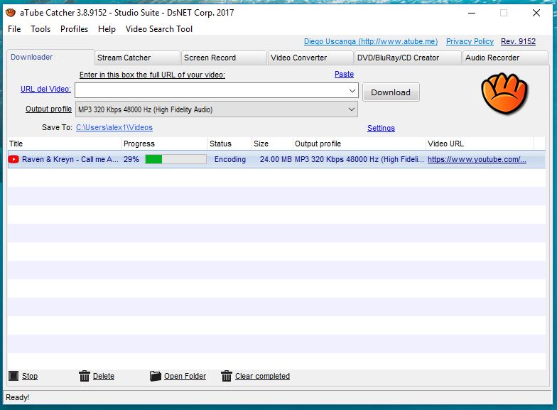Image resolution: width=557 pixels, height=410 pixels.
Task: Click the MP3 320 Kbps row profile cell
Action: click(359, 159)
